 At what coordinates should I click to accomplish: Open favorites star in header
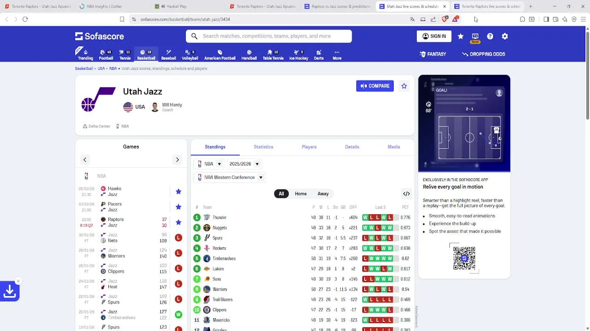click(460, 36)
